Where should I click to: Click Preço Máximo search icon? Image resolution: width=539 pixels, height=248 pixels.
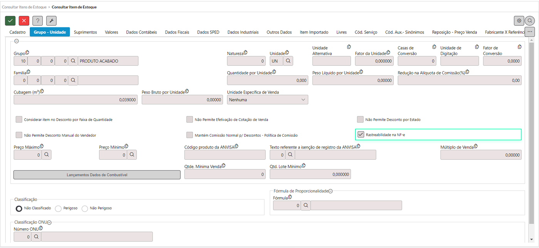[x=46, y=155]
